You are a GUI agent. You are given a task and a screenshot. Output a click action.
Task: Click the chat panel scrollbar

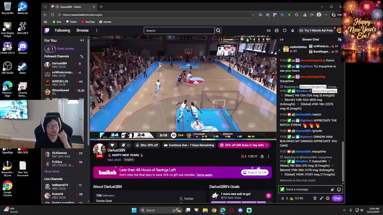343,161
